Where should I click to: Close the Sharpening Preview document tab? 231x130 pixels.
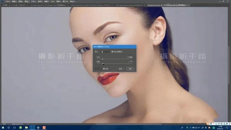[x=189, y=5]
